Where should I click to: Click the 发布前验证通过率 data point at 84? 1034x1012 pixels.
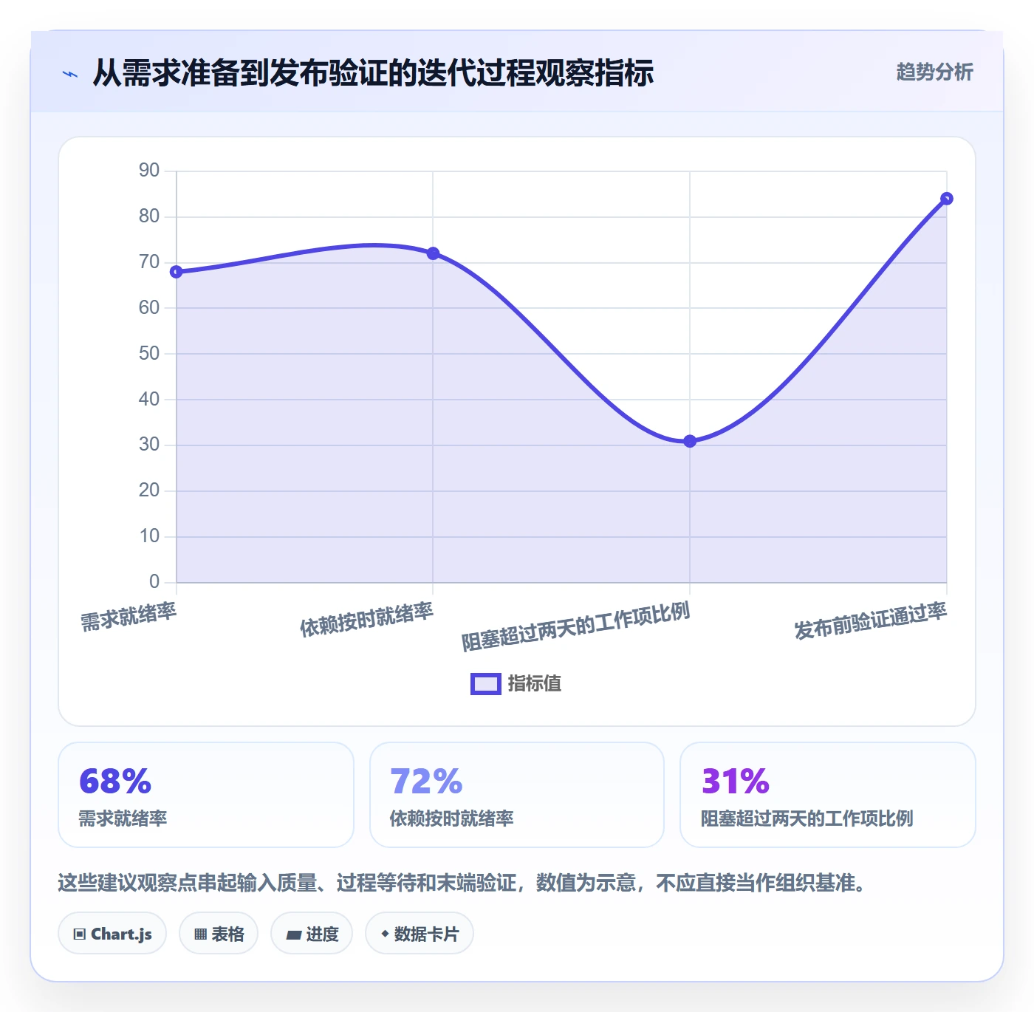click(947, 199)
